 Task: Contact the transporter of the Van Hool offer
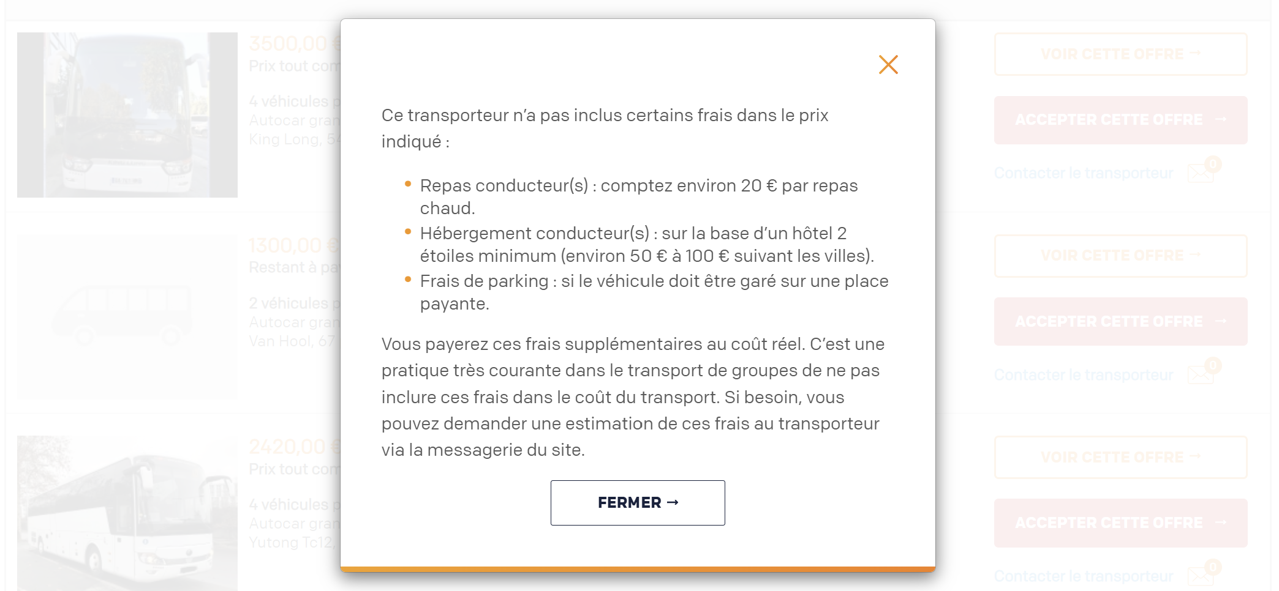(x=1083, y=375)
